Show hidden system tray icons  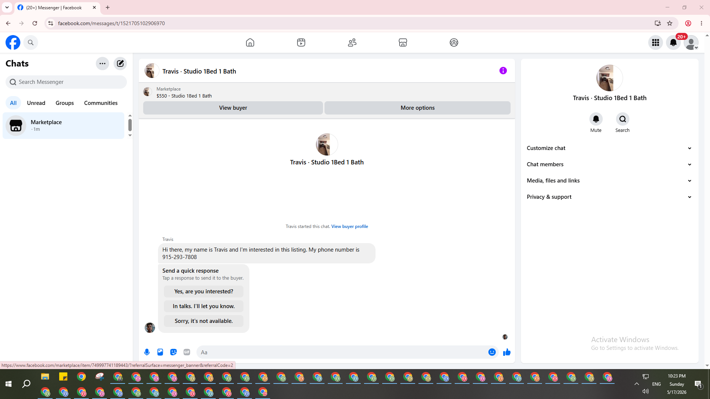click(x=637, y=384)
